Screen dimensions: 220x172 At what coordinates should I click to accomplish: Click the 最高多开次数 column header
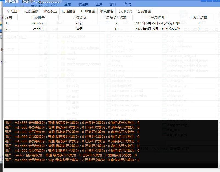[x=116, y=17]
